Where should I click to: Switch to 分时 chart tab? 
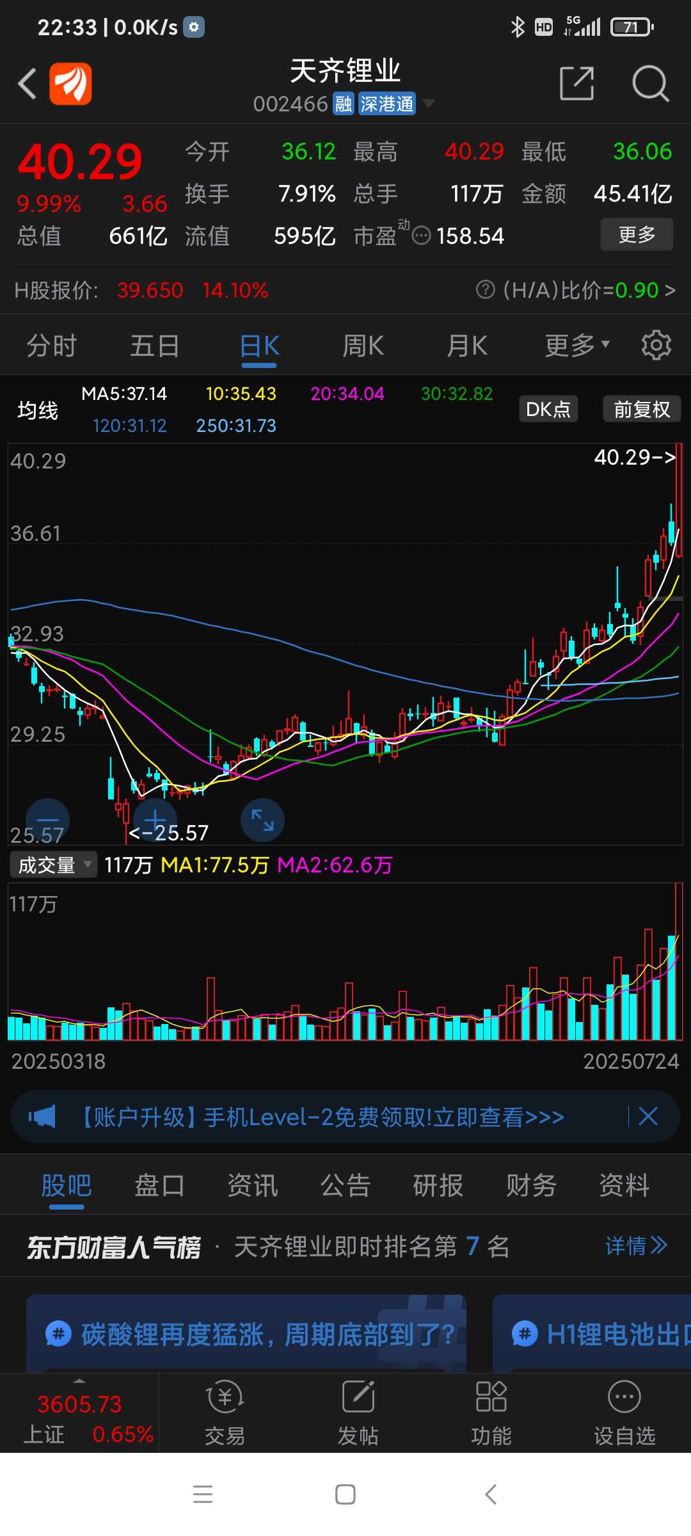tap(51, 346)
